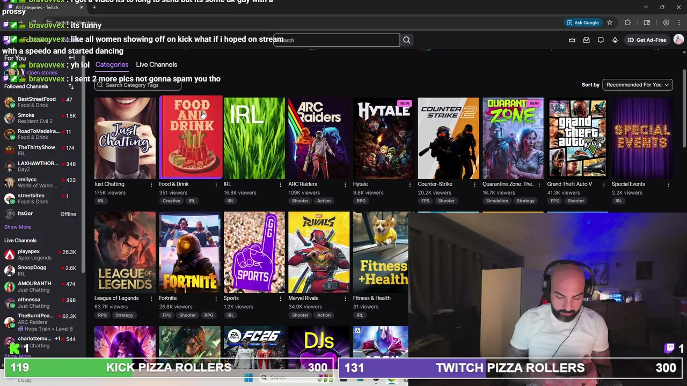The height and width of the screenshot is (386, 687).
Task: Click the Simulation tag under Quarantine Zone
Action: (x=497, y=201)
